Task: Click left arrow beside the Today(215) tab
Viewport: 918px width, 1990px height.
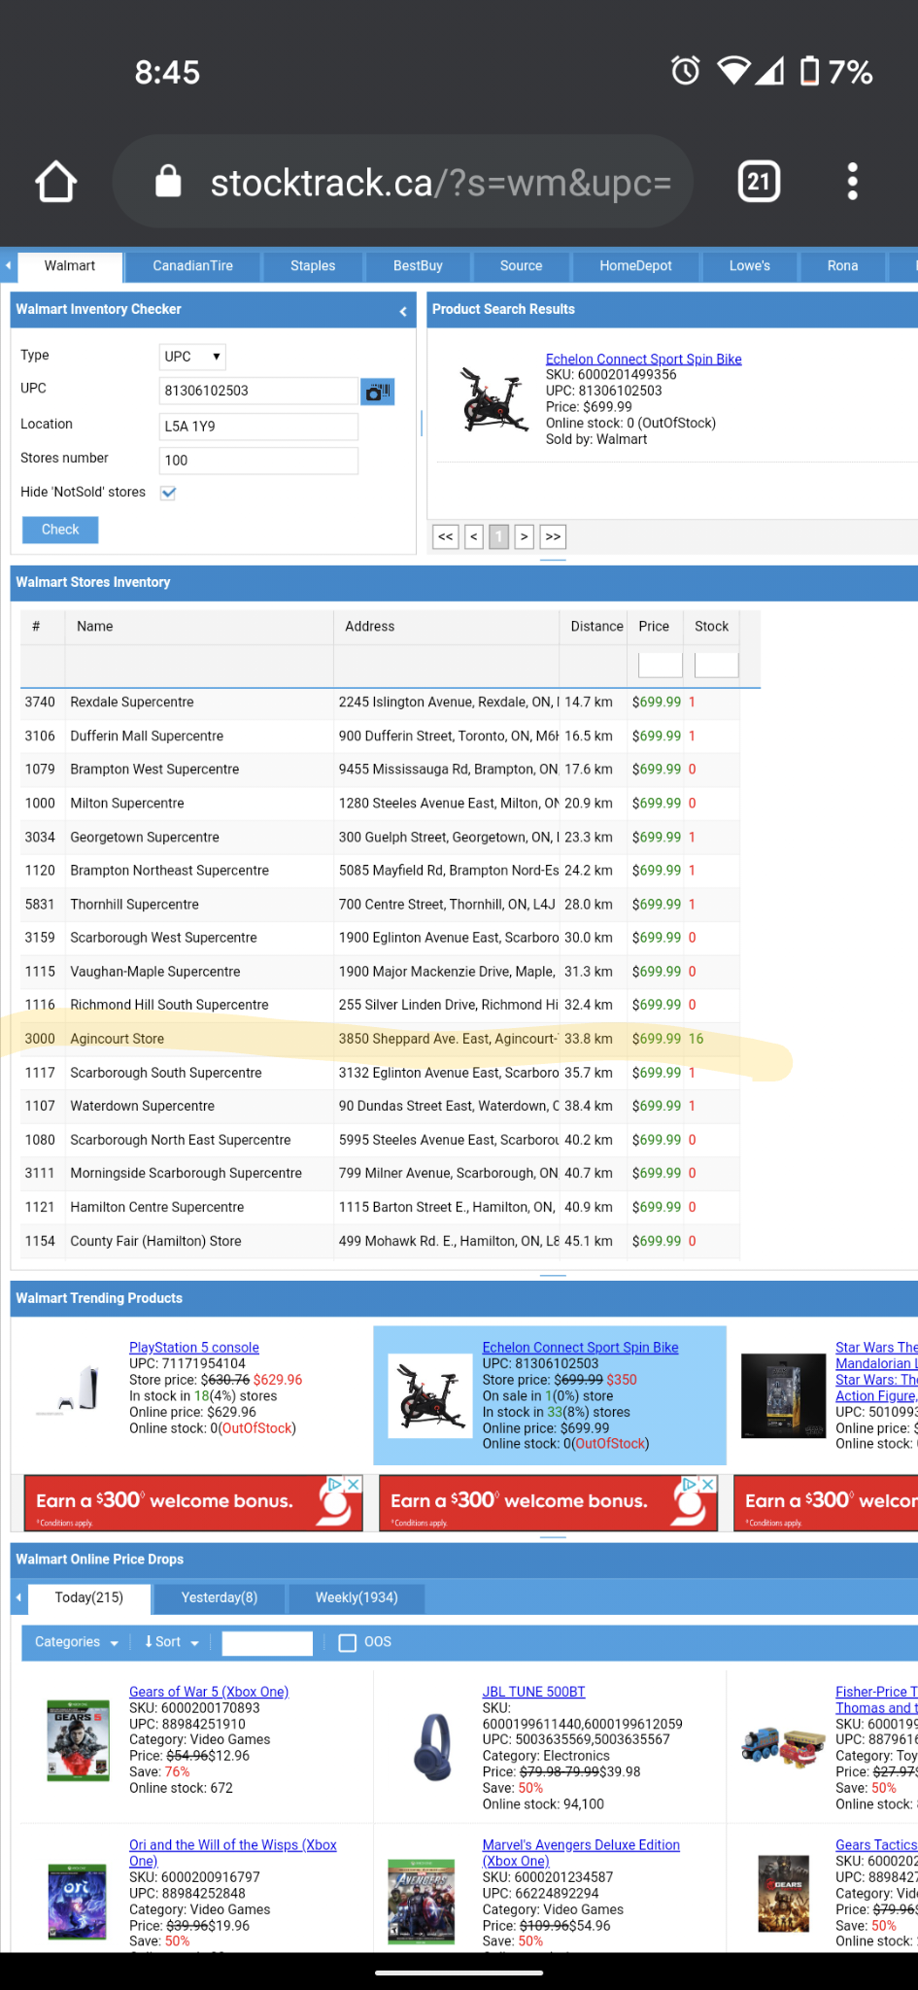Action: tap(17, 1597)
